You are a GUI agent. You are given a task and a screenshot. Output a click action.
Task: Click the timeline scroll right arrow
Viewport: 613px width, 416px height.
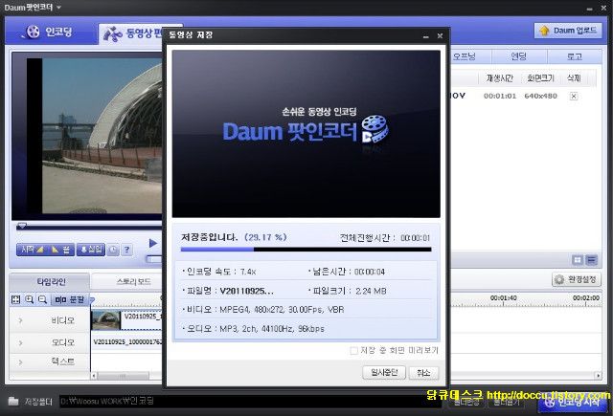point(598,376)
